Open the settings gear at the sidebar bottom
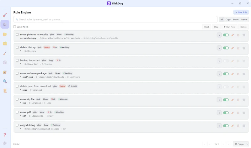 (5, 143)
